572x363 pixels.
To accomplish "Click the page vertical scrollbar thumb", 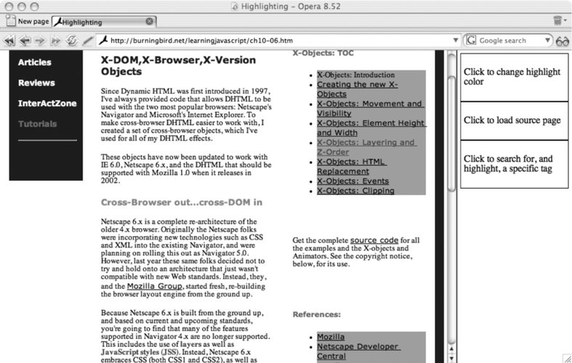I will pos(451,134).
